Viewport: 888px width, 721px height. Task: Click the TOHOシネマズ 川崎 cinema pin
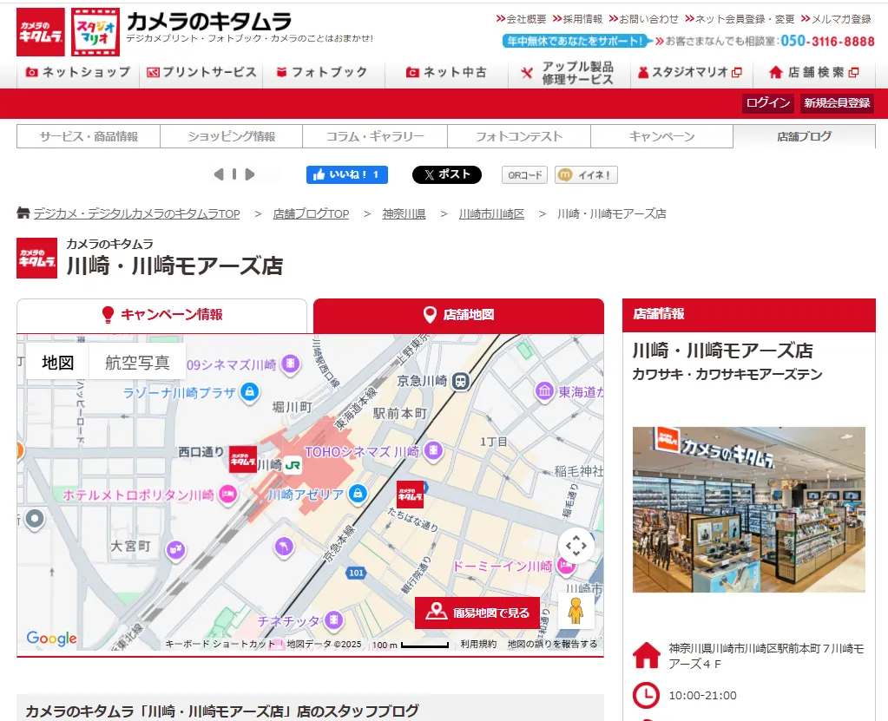click(434, 451)
